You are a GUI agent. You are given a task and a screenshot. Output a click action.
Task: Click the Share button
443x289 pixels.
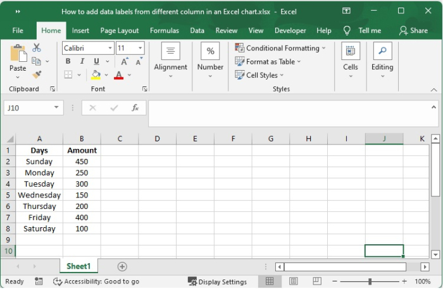tap(413, 30)
